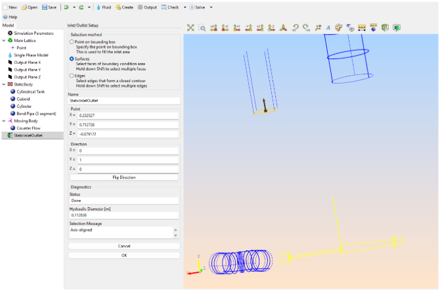
Task: Click the Fluid droplet toolbar button
Action: (103, 7)
